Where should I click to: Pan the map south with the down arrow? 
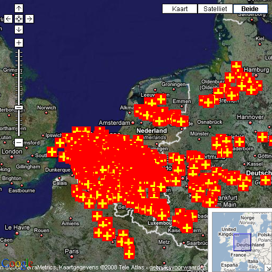click(19, 29)
